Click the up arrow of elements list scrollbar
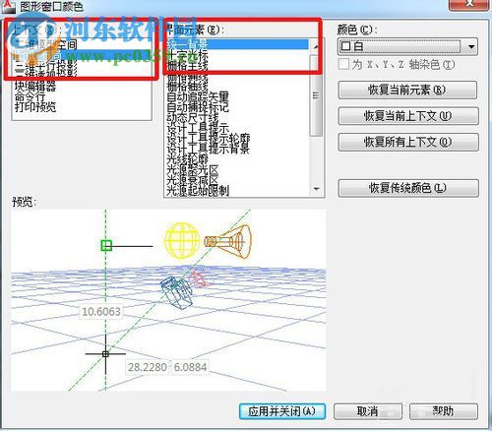Viewport: 492px width, 431px height. pos(316,46)
